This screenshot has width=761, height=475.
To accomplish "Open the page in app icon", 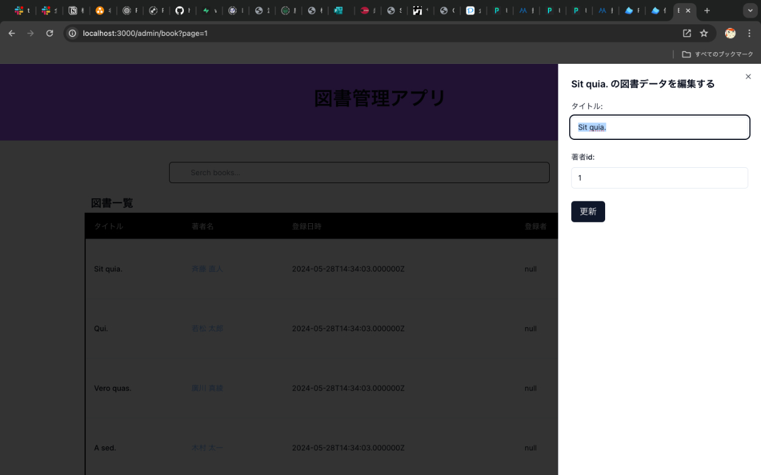I will (x=687, y=33).
